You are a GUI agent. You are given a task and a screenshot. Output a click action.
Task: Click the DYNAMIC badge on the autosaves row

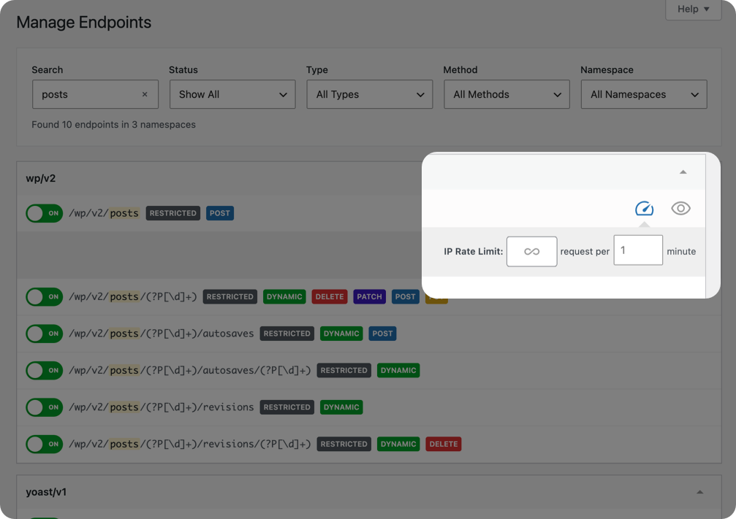(341, 334)
